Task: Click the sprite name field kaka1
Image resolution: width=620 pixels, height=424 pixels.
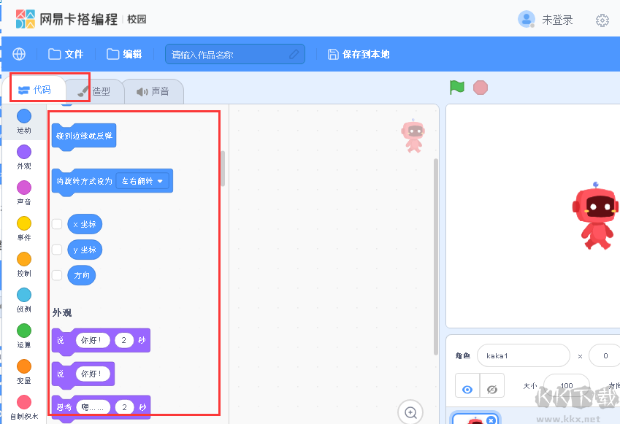Action: pyautogui.click(x=523, y=355)
